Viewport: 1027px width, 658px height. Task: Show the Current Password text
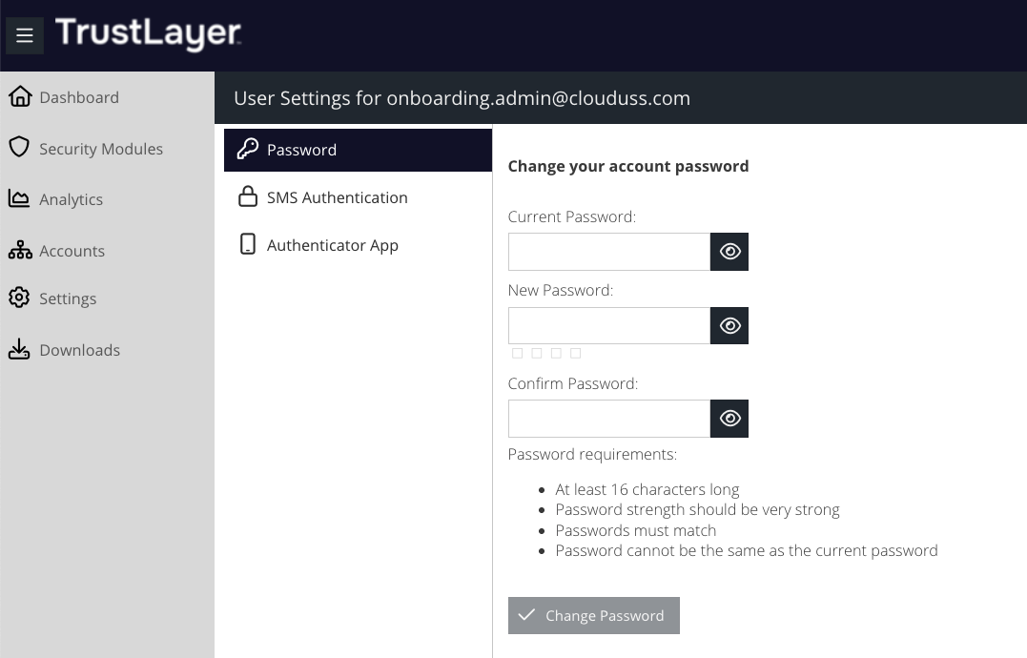(729, 252)
